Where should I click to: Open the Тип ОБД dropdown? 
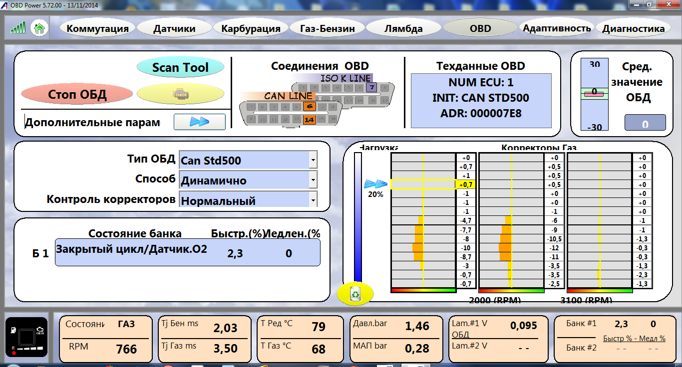pyautogui.click(x=313, y=161)
